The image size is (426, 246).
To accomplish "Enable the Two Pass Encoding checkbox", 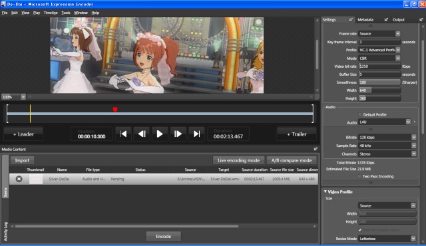I will coord(359,176).
